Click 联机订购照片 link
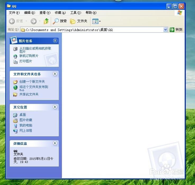This screenshot has height=185, width=195. click(29, 56)
